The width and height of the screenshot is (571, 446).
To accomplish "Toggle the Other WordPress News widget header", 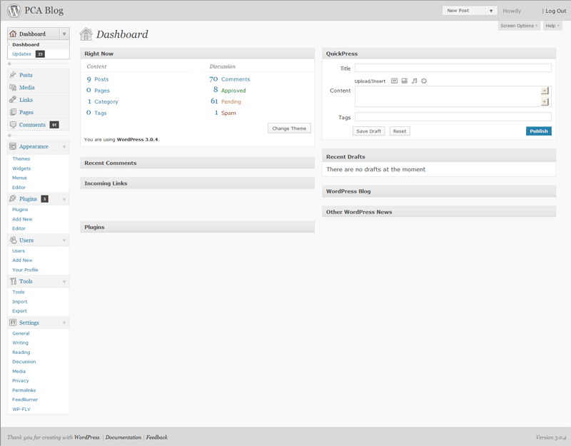I will pyautogui.click(x=439, y=212).
